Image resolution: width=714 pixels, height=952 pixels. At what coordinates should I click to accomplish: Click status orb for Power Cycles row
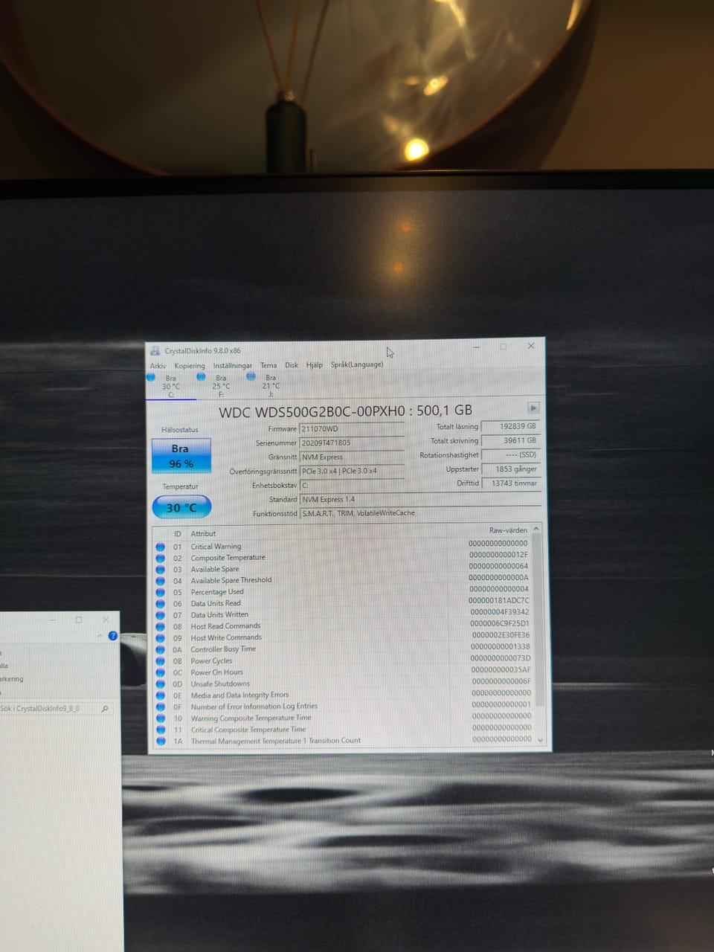point(160,661)
